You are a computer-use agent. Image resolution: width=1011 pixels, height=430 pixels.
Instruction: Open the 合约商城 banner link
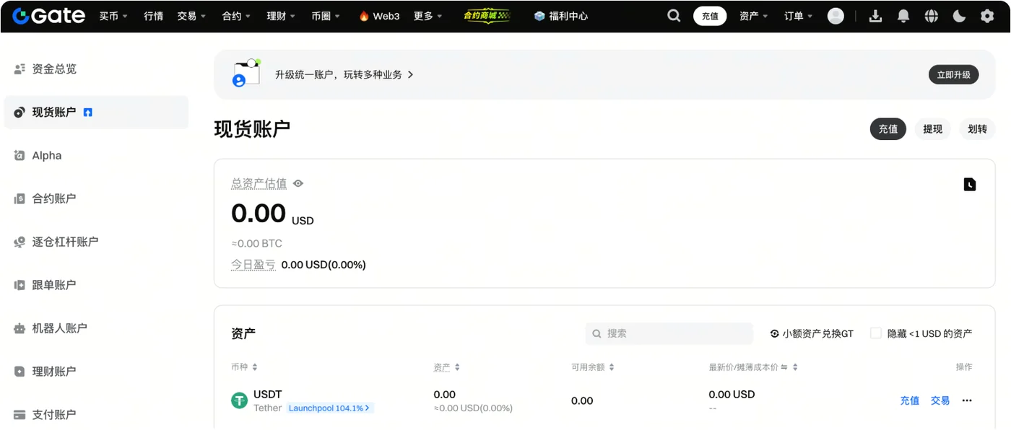point(487,16)
